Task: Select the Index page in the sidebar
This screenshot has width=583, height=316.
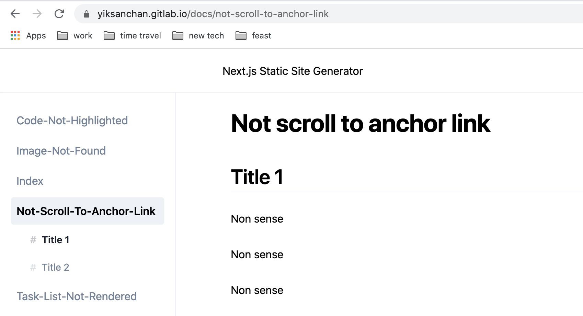Action: tap(30, 181)
